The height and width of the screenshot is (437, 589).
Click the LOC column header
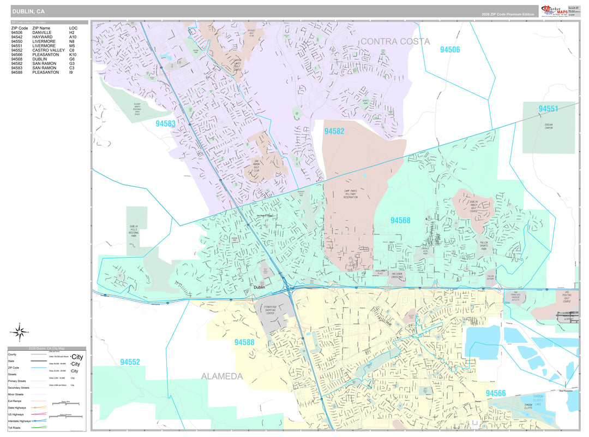pos(73,28)
